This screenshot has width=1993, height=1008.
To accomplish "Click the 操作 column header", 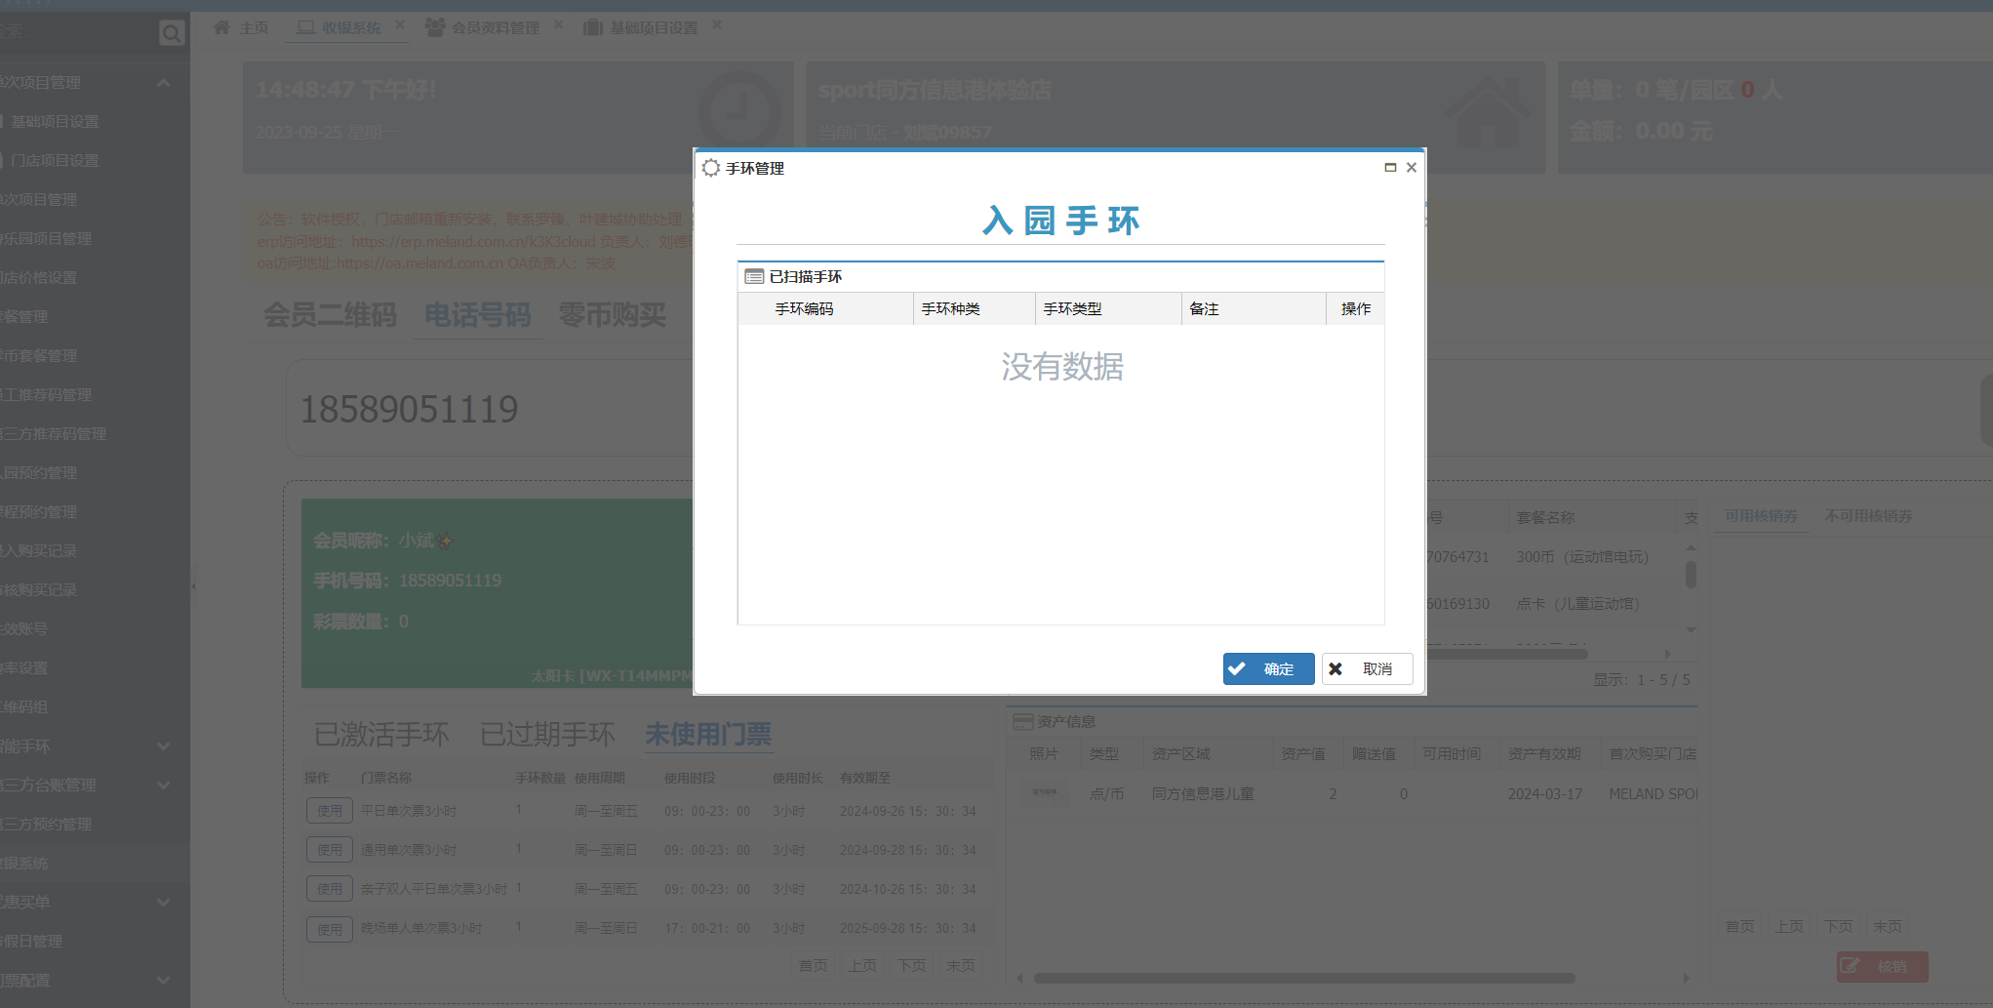I will (x=1355, y=309).
